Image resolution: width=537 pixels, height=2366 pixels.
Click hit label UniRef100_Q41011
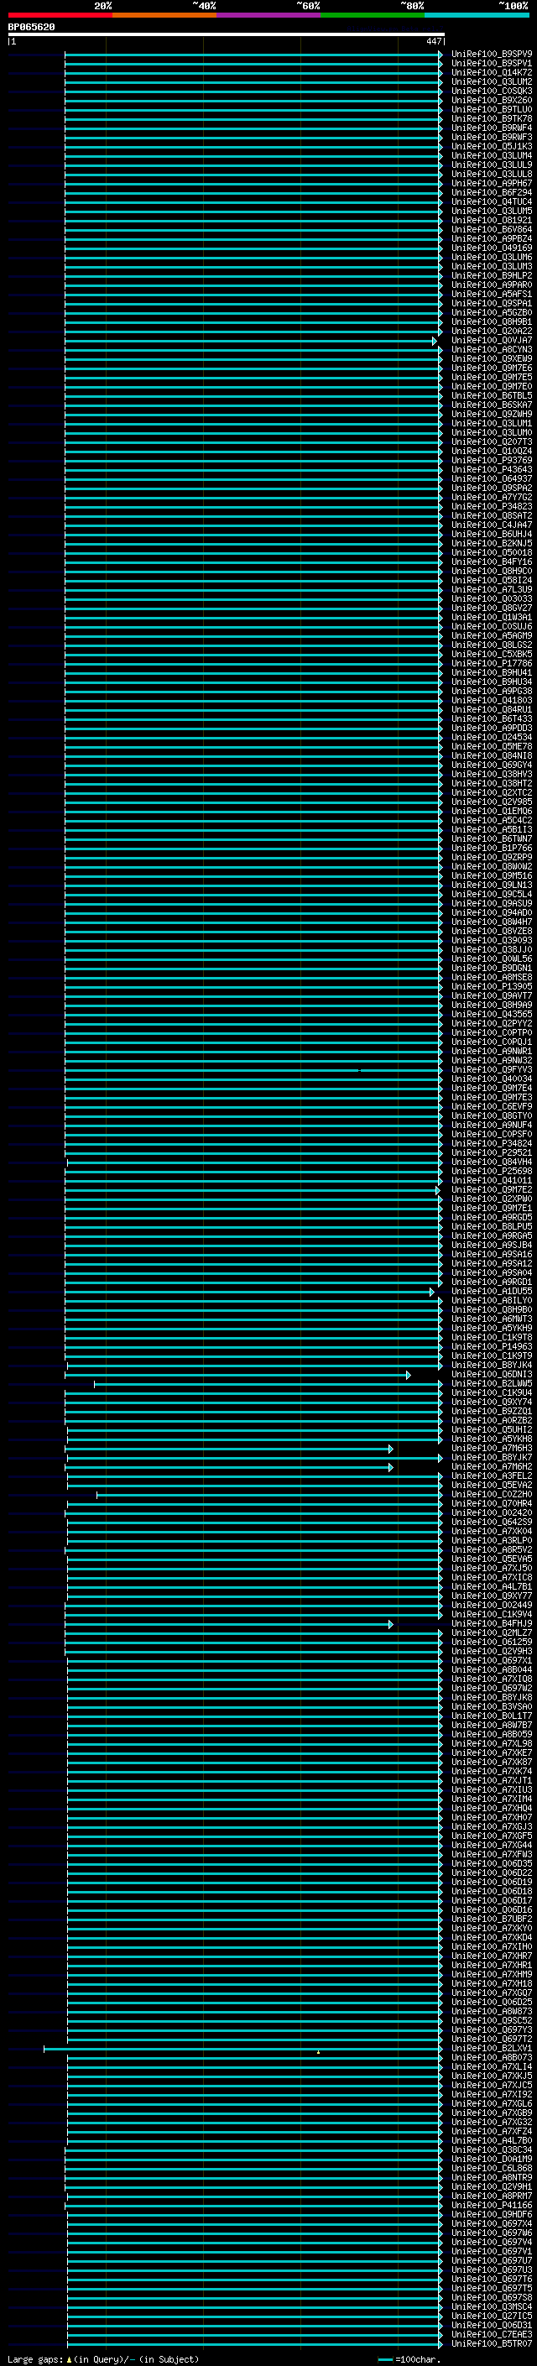pyautogui.click(x=492, y=1180)
